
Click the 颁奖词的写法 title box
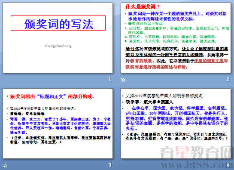pyautogui.click(x=58, y=23)
